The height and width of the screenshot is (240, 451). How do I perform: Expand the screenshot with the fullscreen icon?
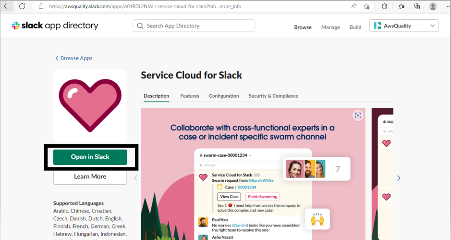coord(358,115)
